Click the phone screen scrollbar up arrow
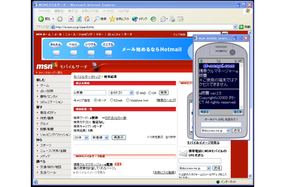This screenshot has height=187, width=285. [x=241, y=65]
